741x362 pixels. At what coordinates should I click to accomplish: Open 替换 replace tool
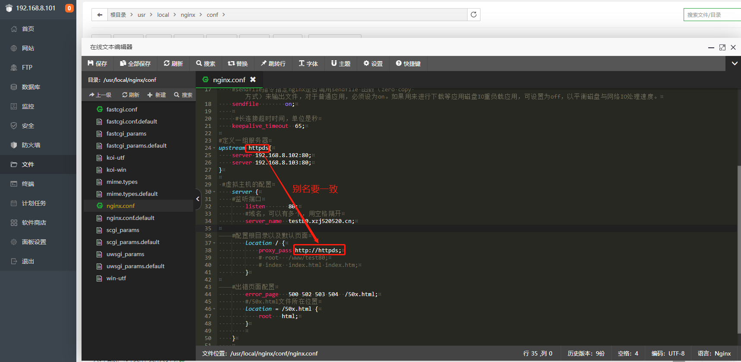(238, 64)
